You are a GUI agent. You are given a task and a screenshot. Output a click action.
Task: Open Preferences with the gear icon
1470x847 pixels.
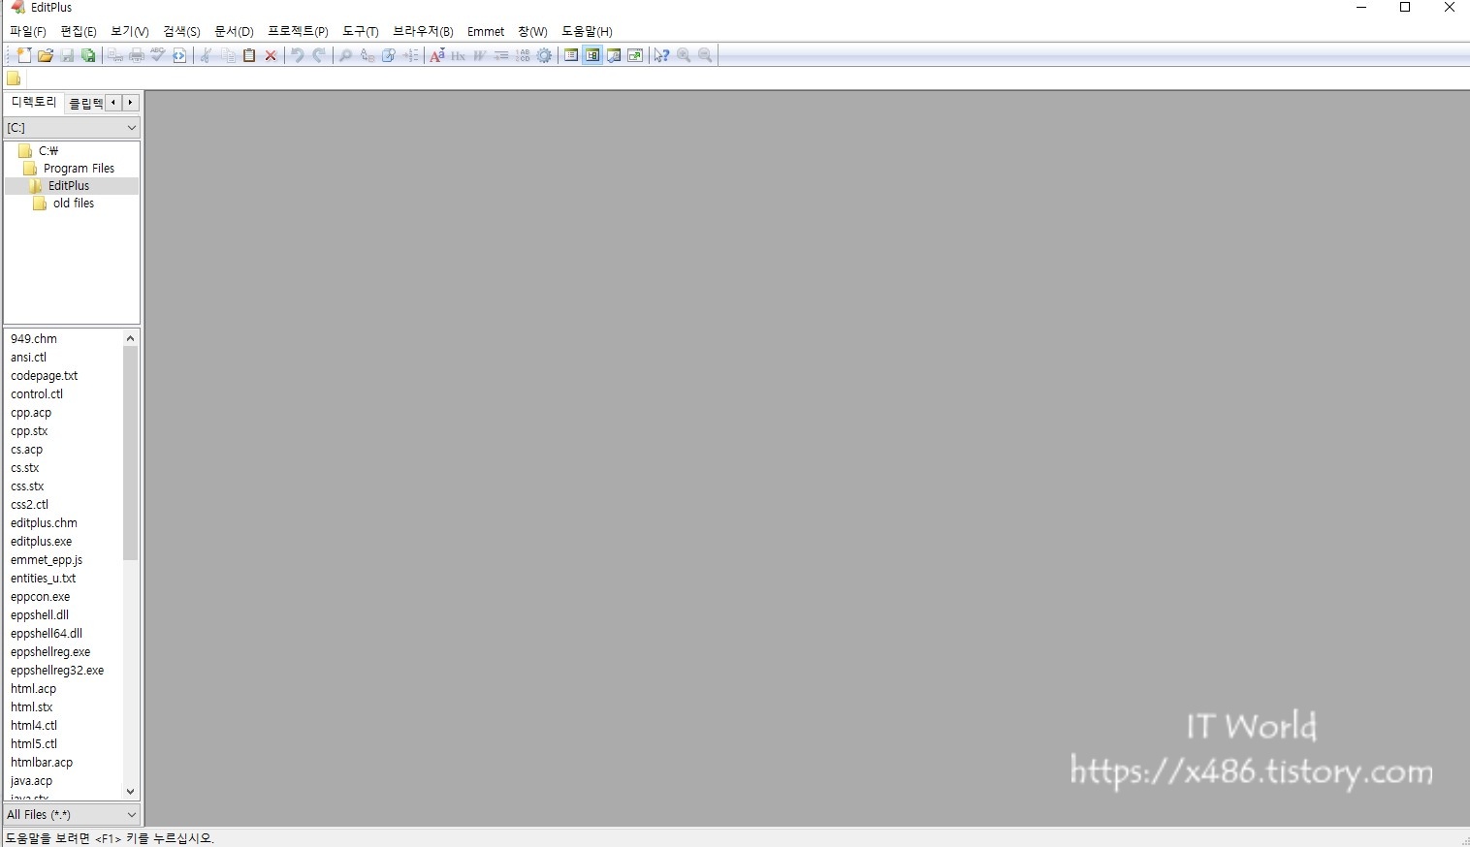coord(544,55)
